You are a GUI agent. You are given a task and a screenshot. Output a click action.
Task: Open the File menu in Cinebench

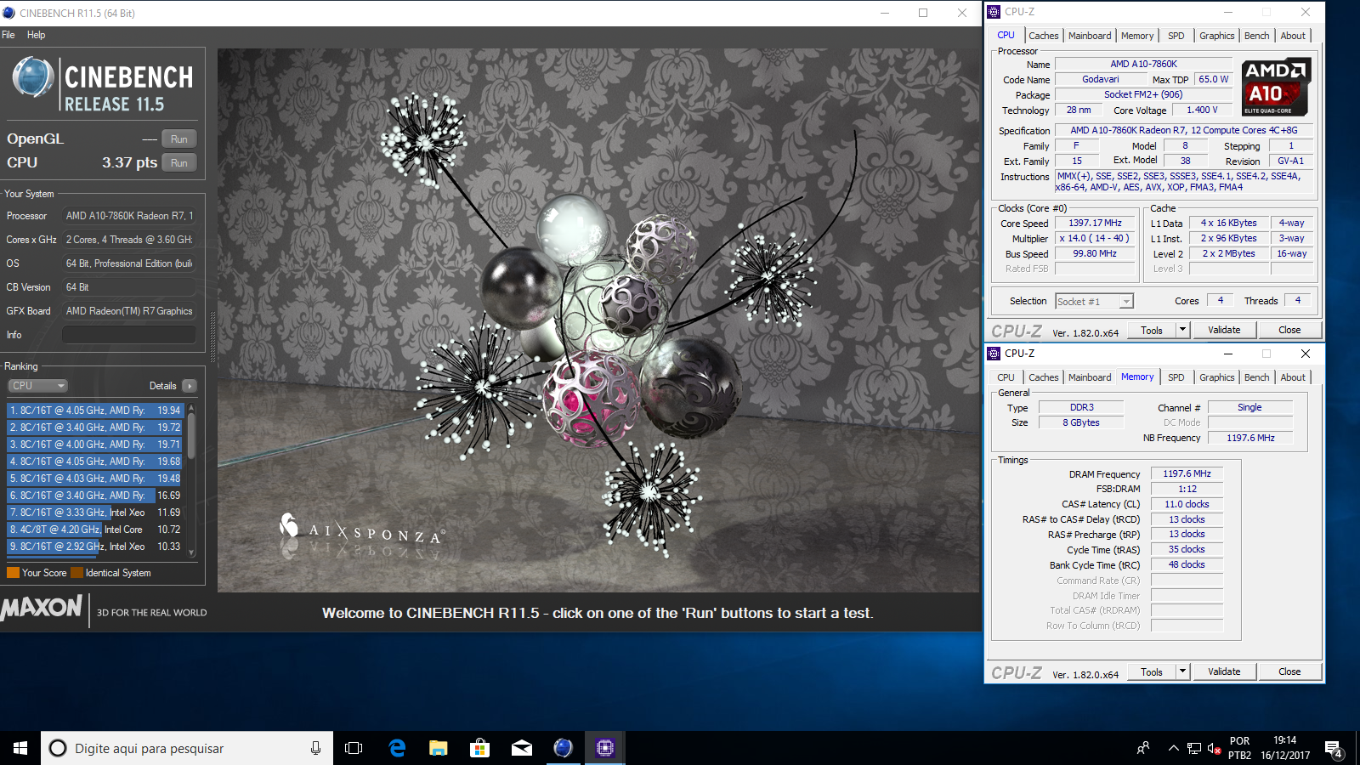(8, 35)
